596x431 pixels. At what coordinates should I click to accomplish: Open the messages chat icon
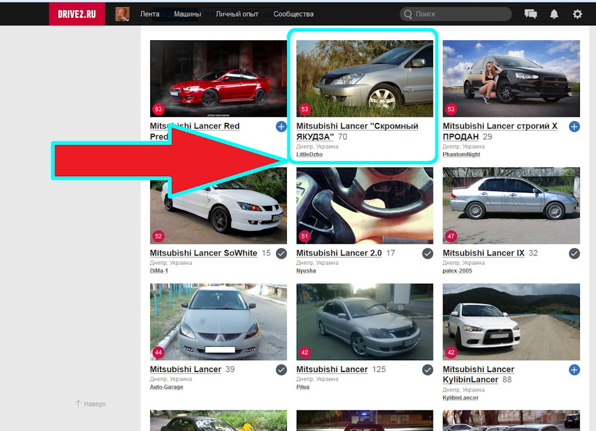(531, 14)
